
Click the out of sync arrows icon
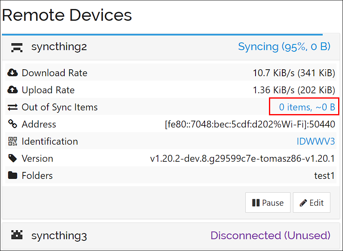[11, 107]
